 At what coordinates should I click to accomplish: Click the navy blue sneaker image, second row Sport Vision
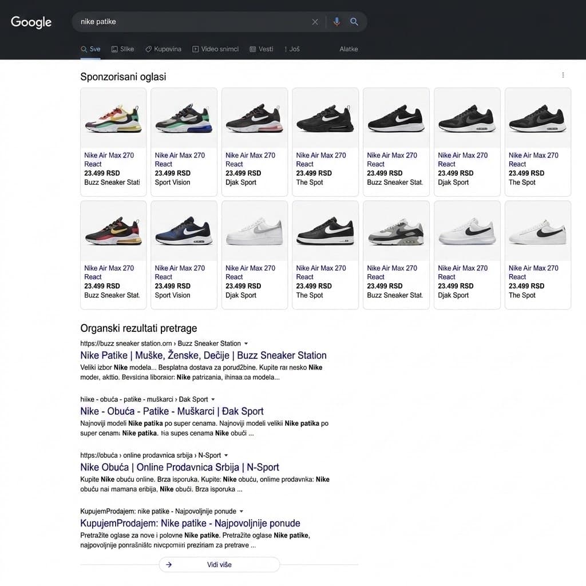(x=184, y=231)
